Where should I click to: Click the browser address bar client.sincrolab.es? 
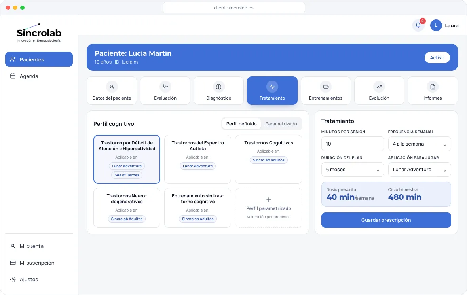point(234,8)
